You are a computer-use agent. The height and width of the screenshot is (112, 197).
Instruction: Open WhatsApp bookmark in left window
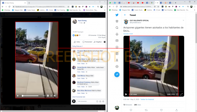[x=6, y=10]
